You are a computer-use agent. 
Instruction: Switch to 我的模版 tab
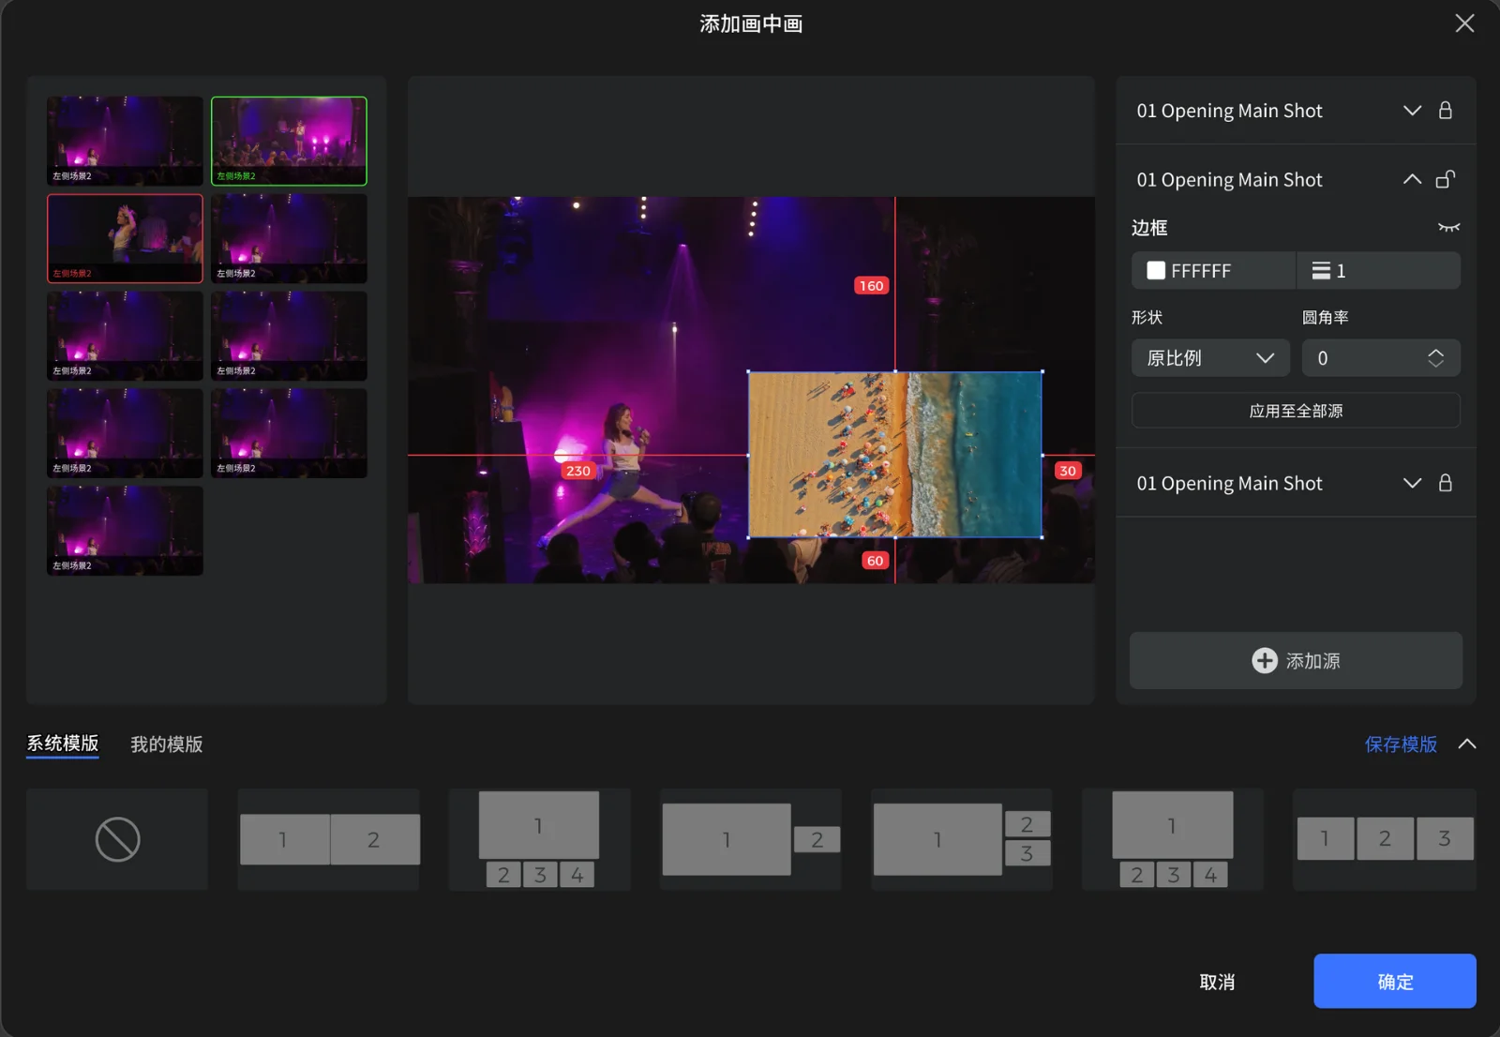[x=167, y=744]
